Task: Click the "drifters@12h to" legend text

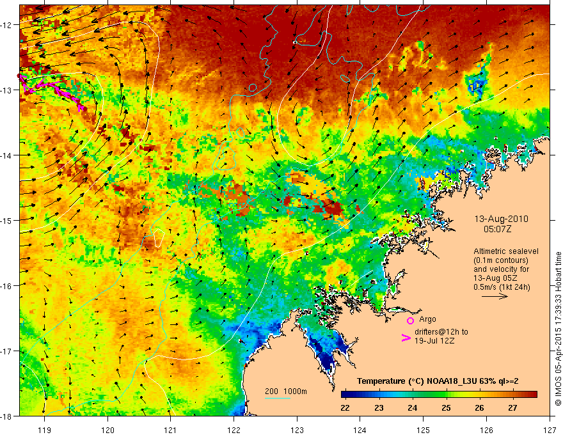Action: point(441,332)
